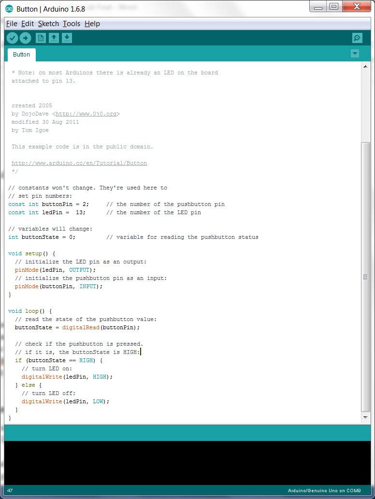Click the 'const int buttonPin = 2;' line
This screenshot has height=499, width=375.
pyautogui.click(x=49, y=204)
